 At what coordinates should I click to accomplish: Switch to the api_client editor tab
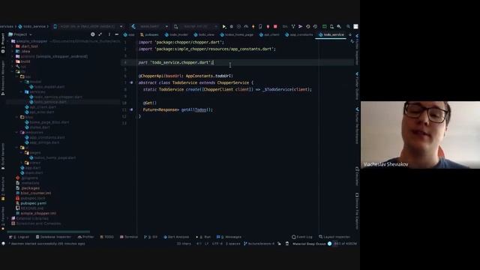pos(269,35)
